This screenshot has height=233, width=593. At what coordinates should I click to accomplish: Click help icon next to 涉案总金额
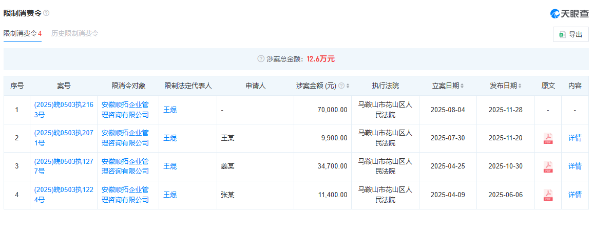(x=261, y=59)
